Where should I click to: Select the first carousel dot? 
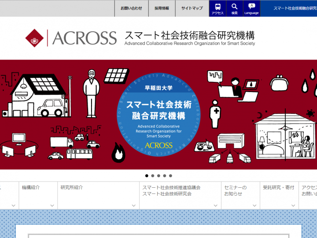[147, 176]
